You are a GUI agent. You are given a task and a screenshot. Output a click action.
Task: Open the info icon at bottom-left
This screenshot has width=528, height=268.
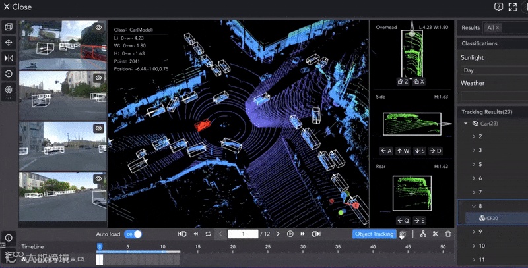[9, 238]
